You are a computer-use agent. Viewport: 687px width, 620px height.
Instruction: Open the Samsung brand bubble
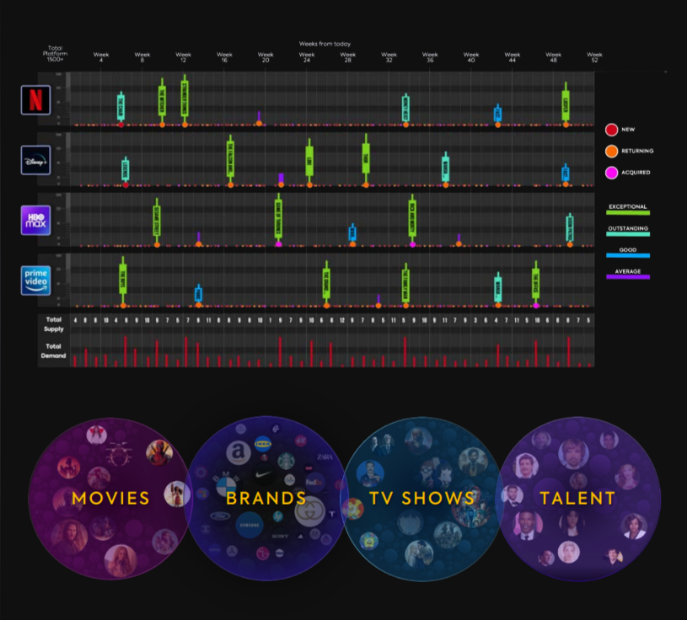click(x=250, y=525)
